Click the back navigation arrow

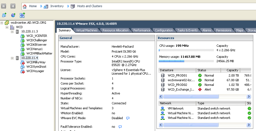[4, 6]
